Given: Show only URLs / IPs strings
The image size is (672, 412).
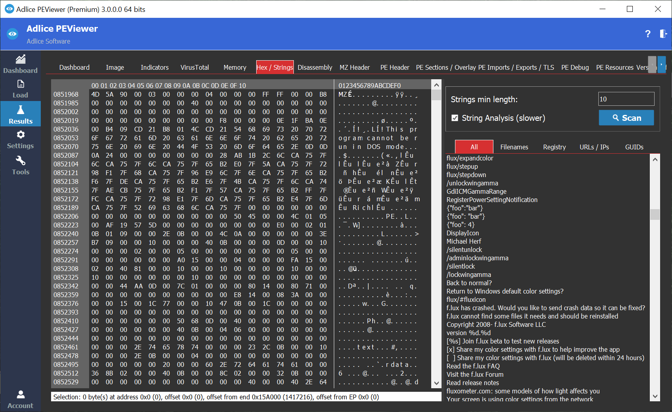Looking at the screenshot, I should coord(594,147).
